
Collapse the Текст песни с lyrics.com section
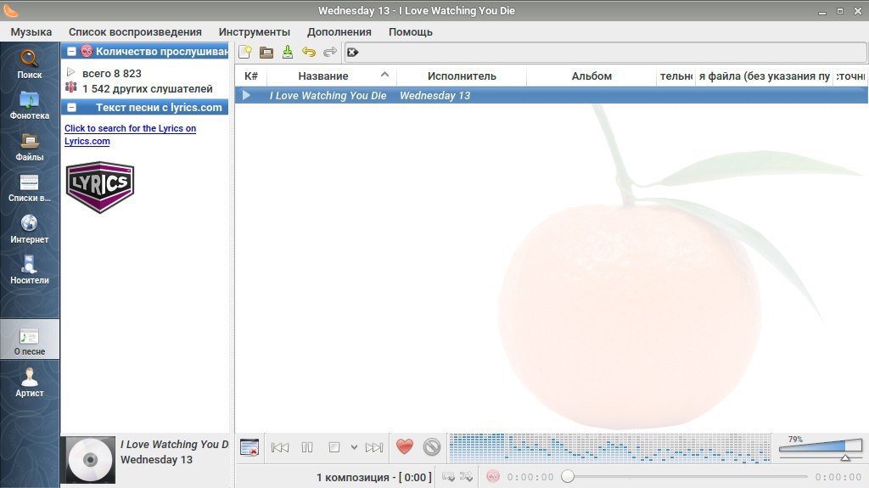[x=71, y=108]
